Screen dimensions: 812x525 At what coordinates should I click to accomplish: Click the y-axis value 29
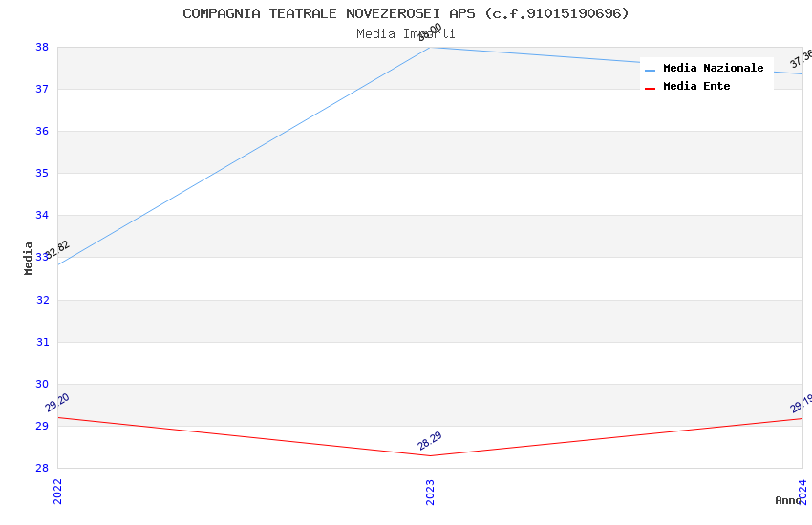(42, 427)
